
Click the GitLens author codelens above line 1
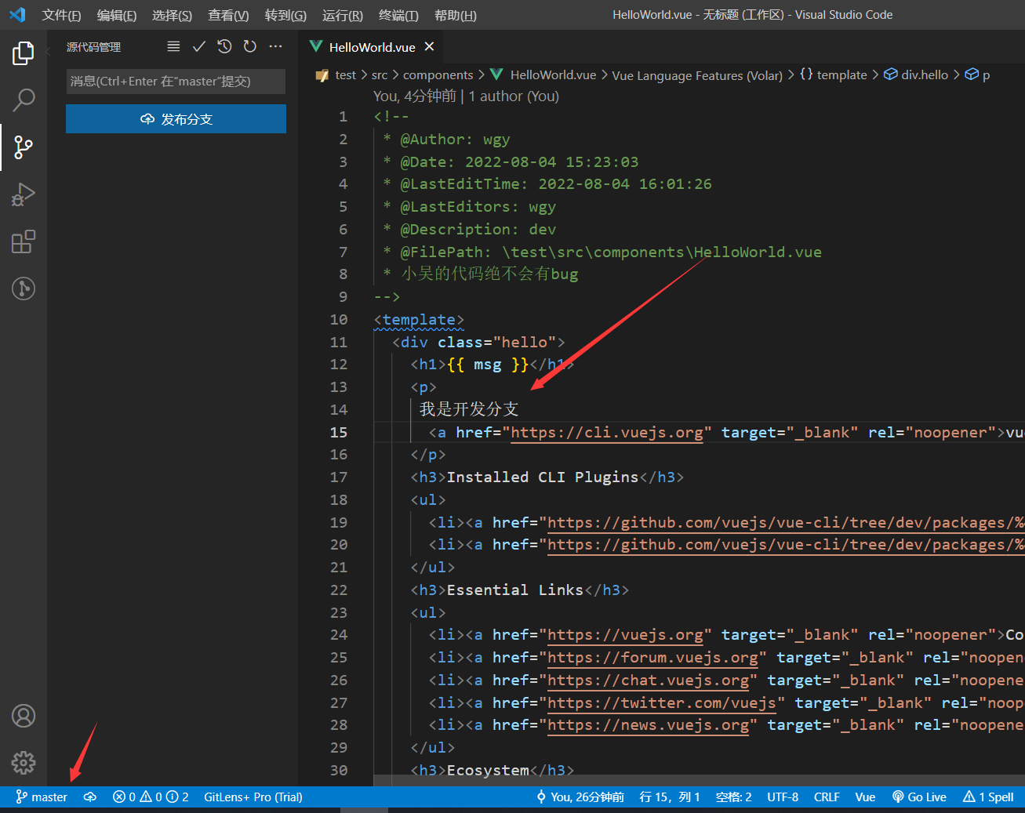tap(466, 96)
